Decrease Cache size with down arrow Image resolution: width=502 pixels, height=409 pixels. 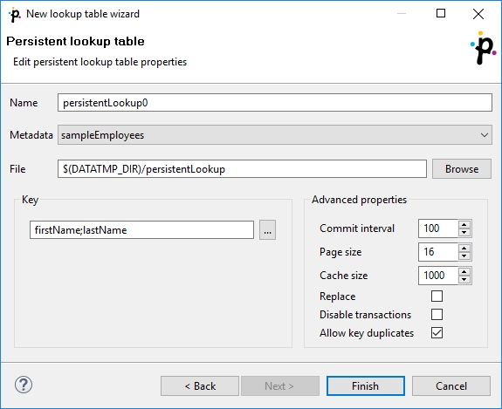(x=464, y=279)
